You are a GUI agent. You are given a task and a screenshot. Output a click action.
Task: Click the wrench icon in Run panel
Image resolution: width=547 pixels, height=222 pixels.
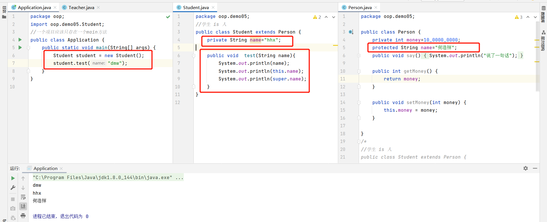[x=13, y=188]
